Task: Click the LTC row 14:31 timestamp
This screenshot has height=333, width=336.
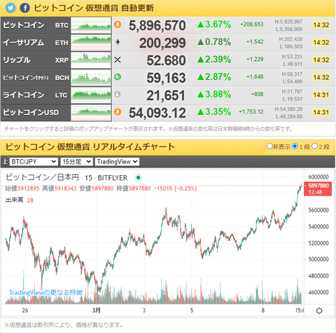Action: tap(321, 95)
